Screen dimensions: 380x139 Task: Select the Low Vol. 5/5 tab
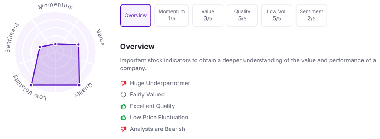(276, 16)
